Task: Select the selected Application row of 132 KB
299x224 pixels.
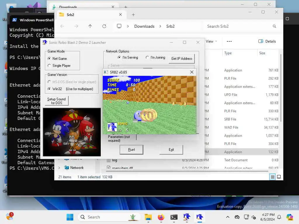Action: pyautogui.click(x=242, y=152)
